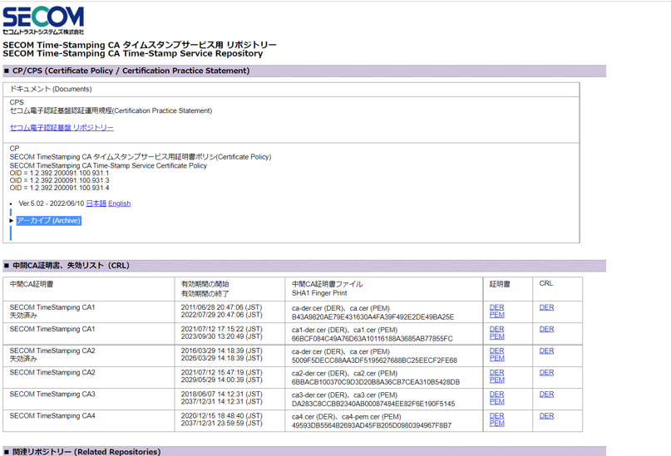Open the CRL DER link for TimeStamping CA3
671x456 pixels.
point(546,395)
